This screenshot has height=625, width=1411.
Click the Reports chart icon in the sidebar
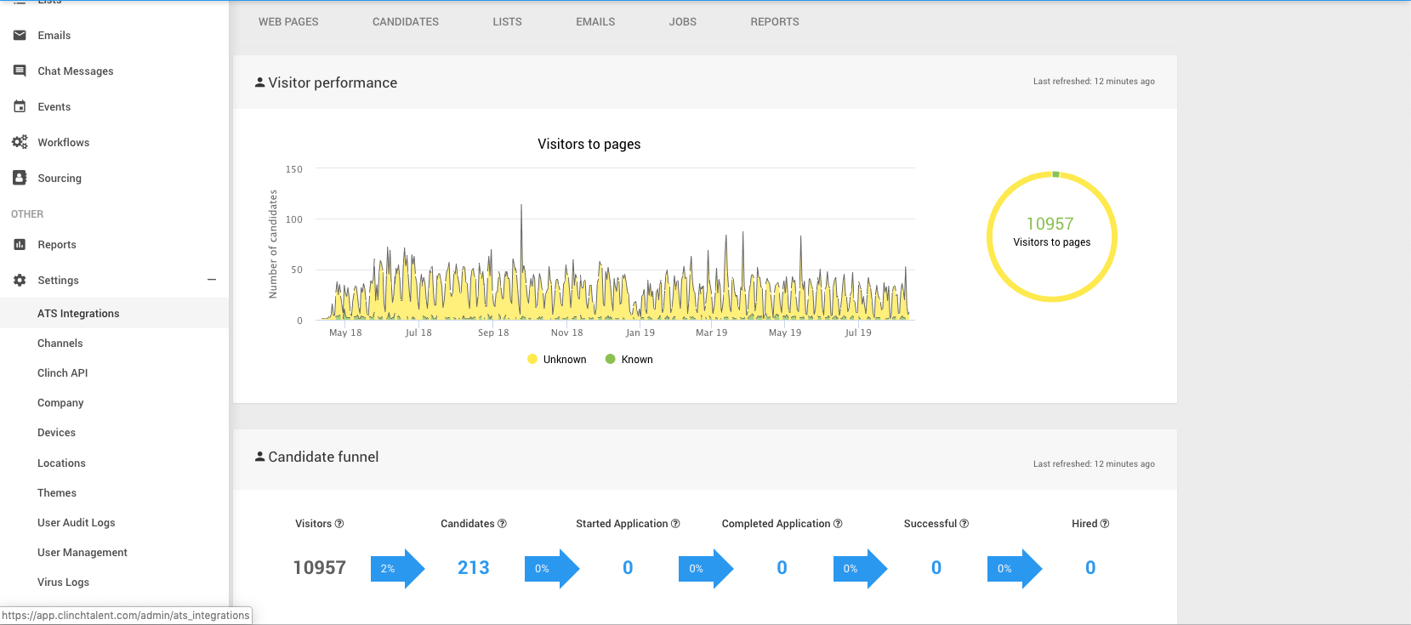20,244
